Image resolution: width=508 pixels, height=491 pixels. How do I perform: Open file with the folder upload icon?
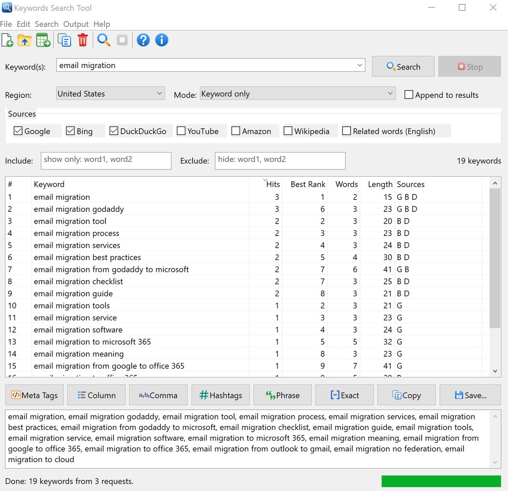pos(25,40)
